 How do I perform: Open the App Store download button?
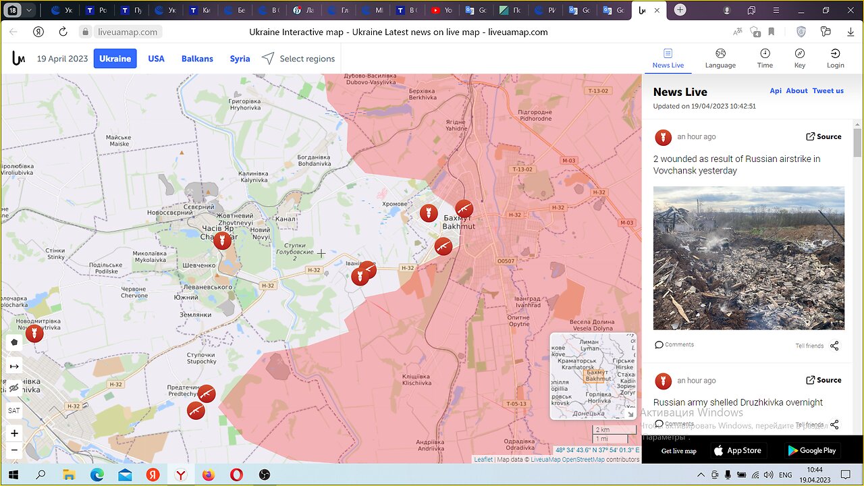738,450
